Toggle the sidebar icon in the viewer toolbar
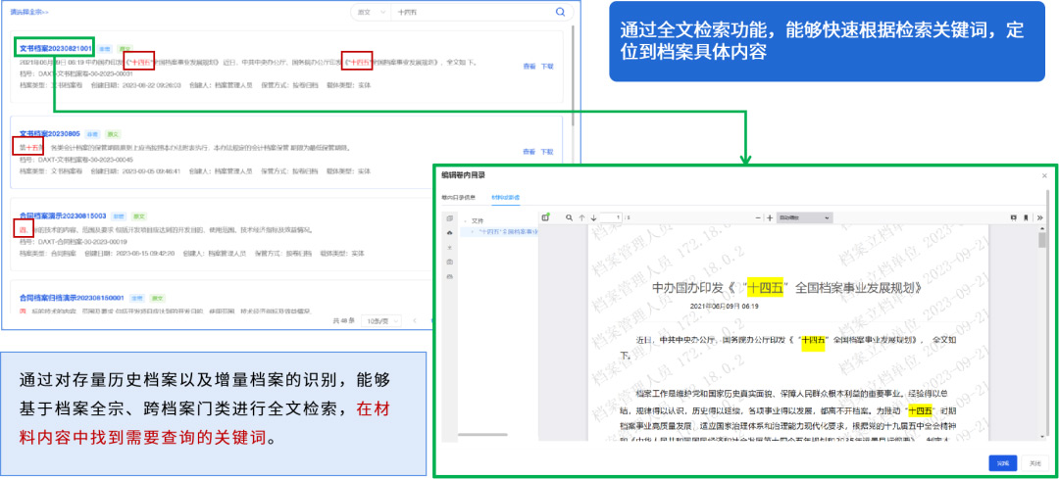This screenshot has width=1059, height=479. [545, 216]
